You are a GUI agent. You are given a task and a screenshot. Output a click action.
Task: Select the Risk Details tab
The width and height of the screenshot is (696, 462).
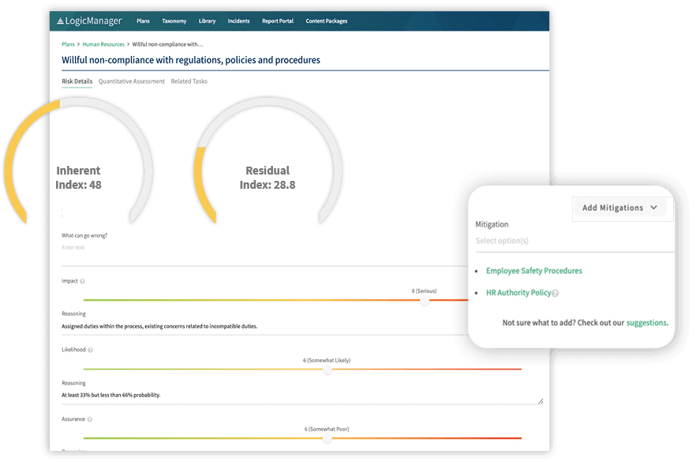(x=77, y=81)
